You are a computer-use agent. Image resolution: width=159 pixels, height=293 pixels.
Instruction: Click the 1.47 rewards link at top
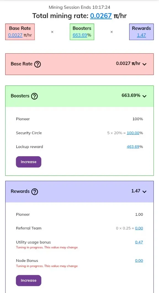(141, 35)
